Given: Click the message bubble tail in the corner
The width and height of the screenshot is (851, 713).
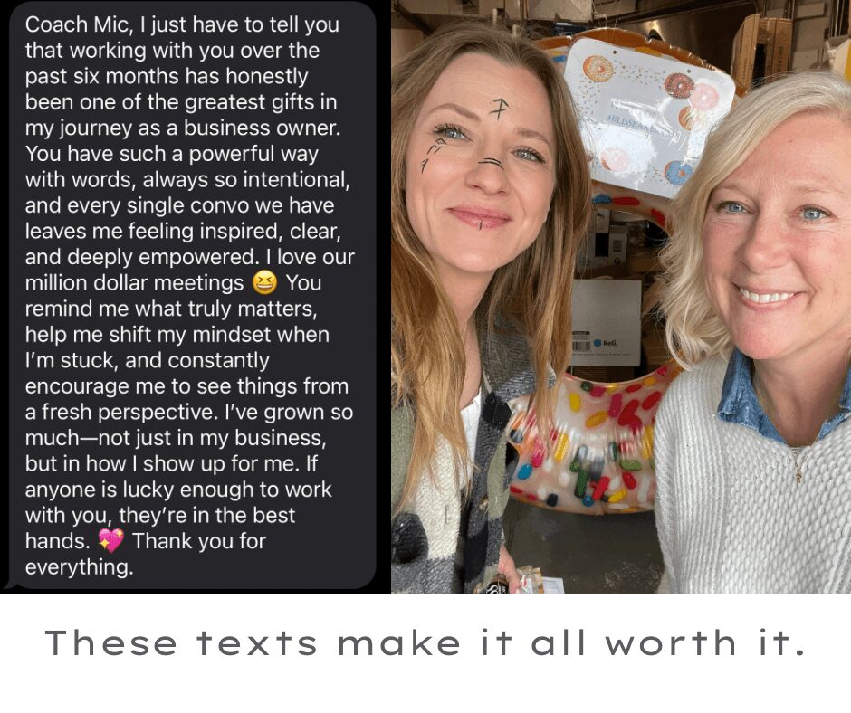Looking at the screenshot, I should pyautogui.click(x=11, y=584).
